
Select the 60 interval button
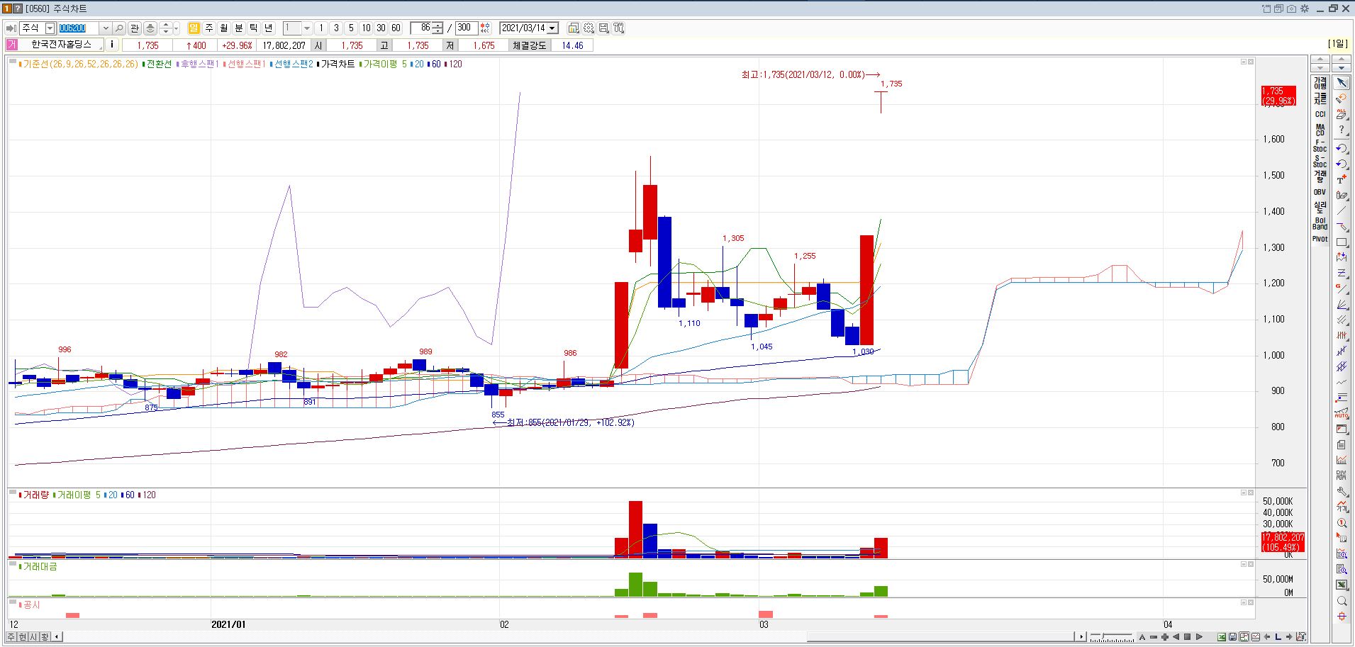(396, 28)
